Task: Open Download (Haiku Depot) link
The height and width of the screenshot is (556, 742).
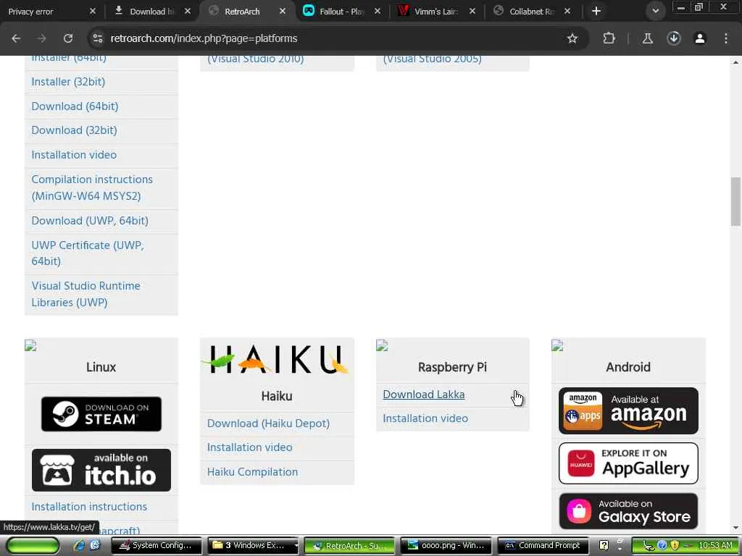Action: pyautogui.click(x=268, y=424)
